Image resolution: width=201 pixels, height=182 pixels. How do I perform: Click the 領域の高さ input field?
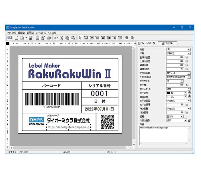click(175, 69)
